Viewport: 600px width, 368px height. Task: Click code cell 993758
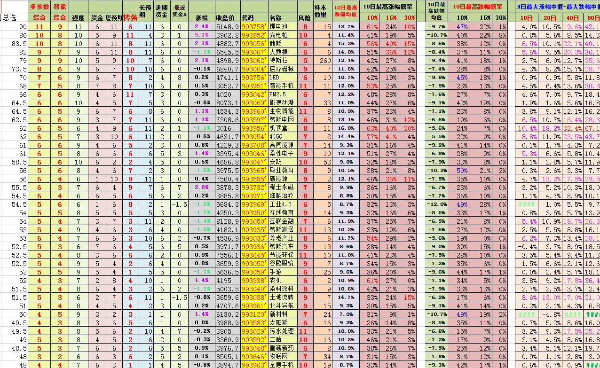254,27
